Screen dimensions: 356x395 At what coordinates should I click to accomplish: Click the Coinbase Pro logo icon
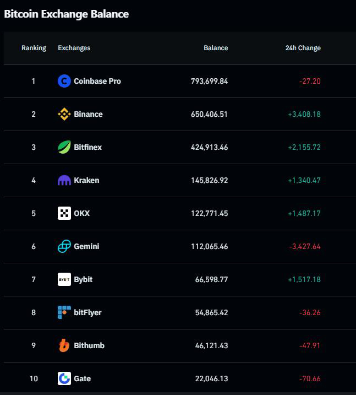[64, 81]
